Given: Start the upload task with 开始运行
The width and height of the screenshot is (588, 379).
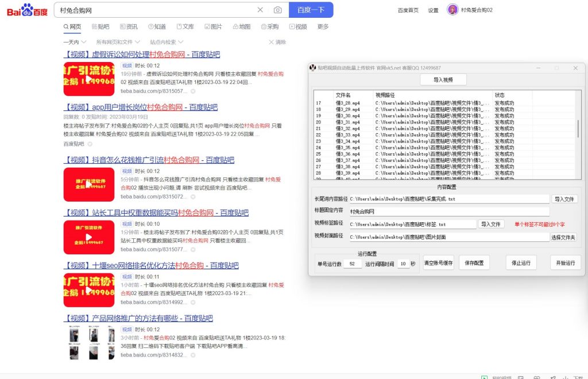Looking at the screenshot, I should pos(564,263).
